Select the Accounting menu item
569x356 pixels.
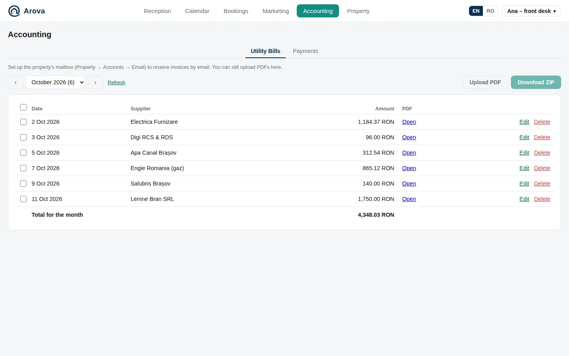[318, 11]
